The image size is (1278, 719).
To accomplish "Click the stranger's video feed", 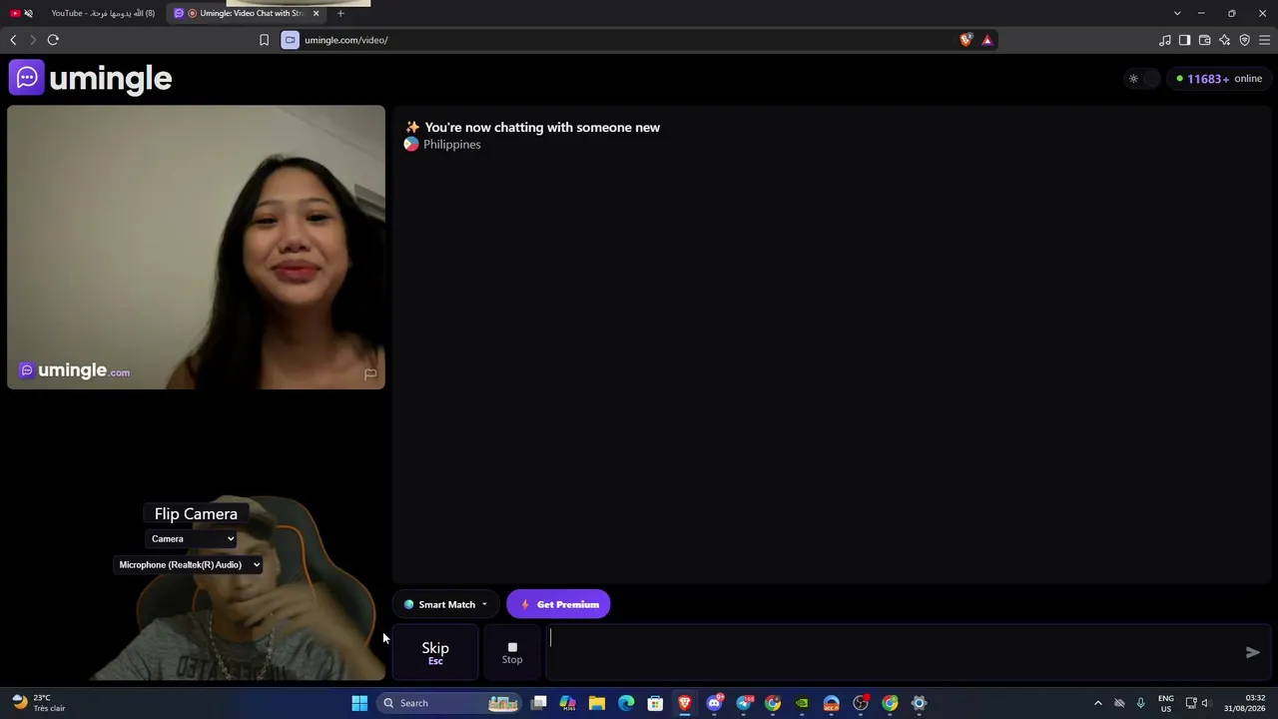I will [196, 247].
